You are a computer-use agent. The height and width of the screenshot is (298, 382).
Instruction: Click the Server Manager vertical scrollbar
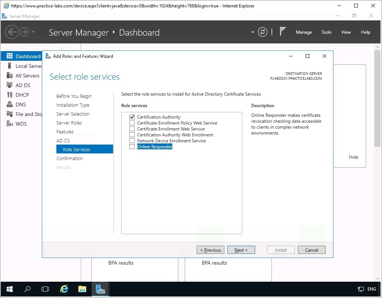[x=378, y=98]
